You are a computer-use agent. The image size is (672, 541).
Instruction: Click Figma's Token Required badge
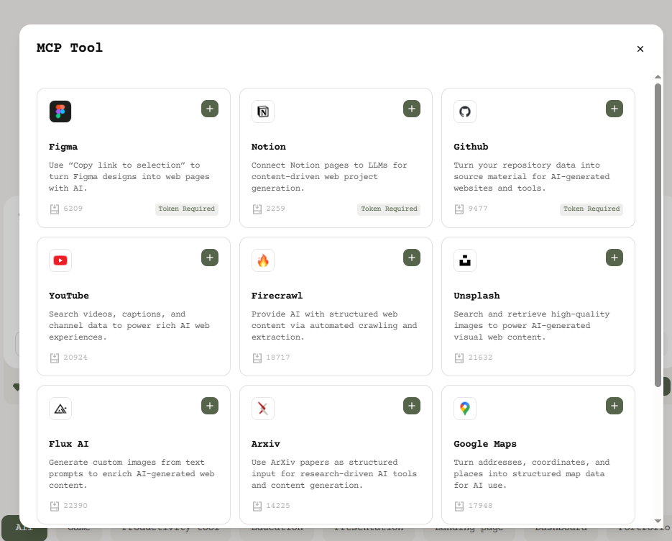coord(187,209)
